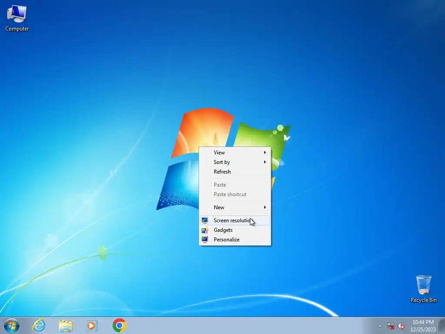The width and height of the screenshot is (445, 334).
Task: Show hidden icons arrow in system tray
Action: pos(380,326)
